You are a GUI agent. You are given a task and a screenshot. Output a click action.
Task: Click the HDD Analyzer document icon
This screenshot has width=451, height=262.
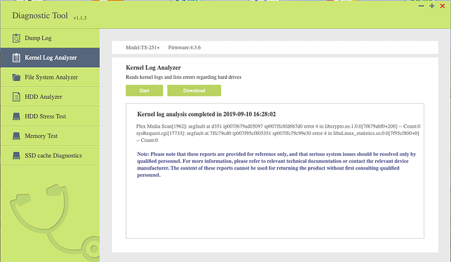(16, 97)
